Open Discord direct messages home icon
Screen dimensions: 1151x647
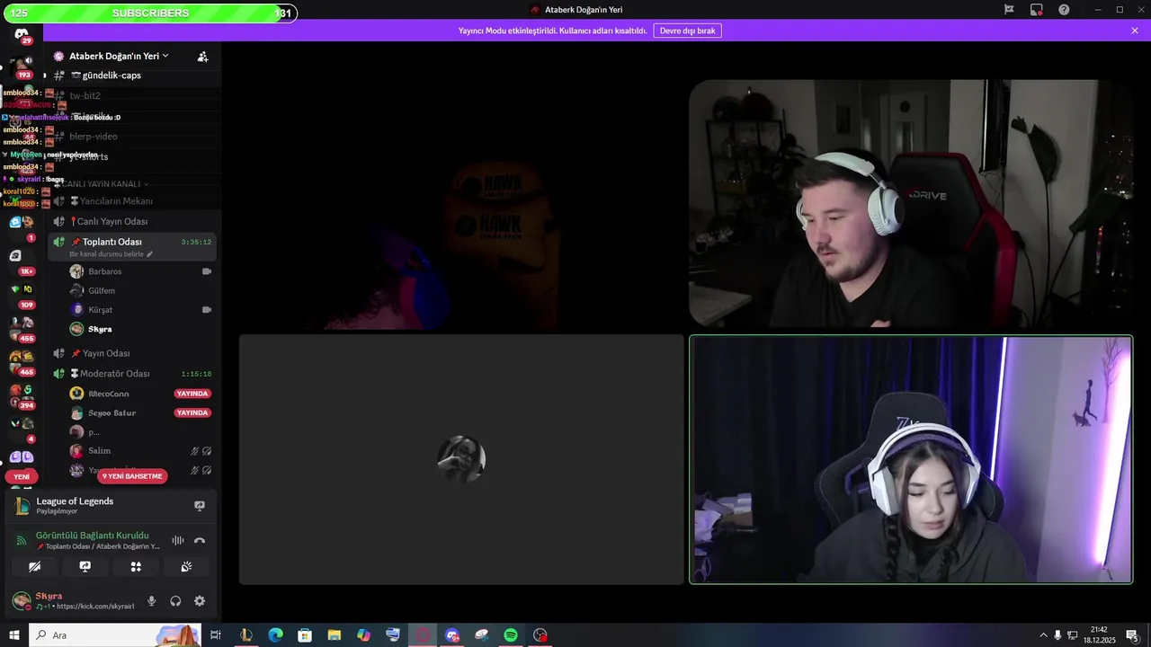pos(22,34)
